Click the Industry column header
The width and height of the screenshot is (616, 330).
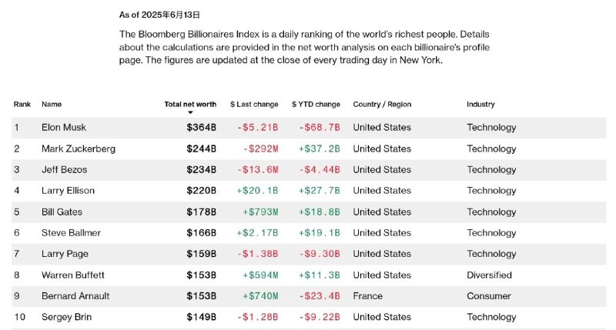tap(480, 105)
